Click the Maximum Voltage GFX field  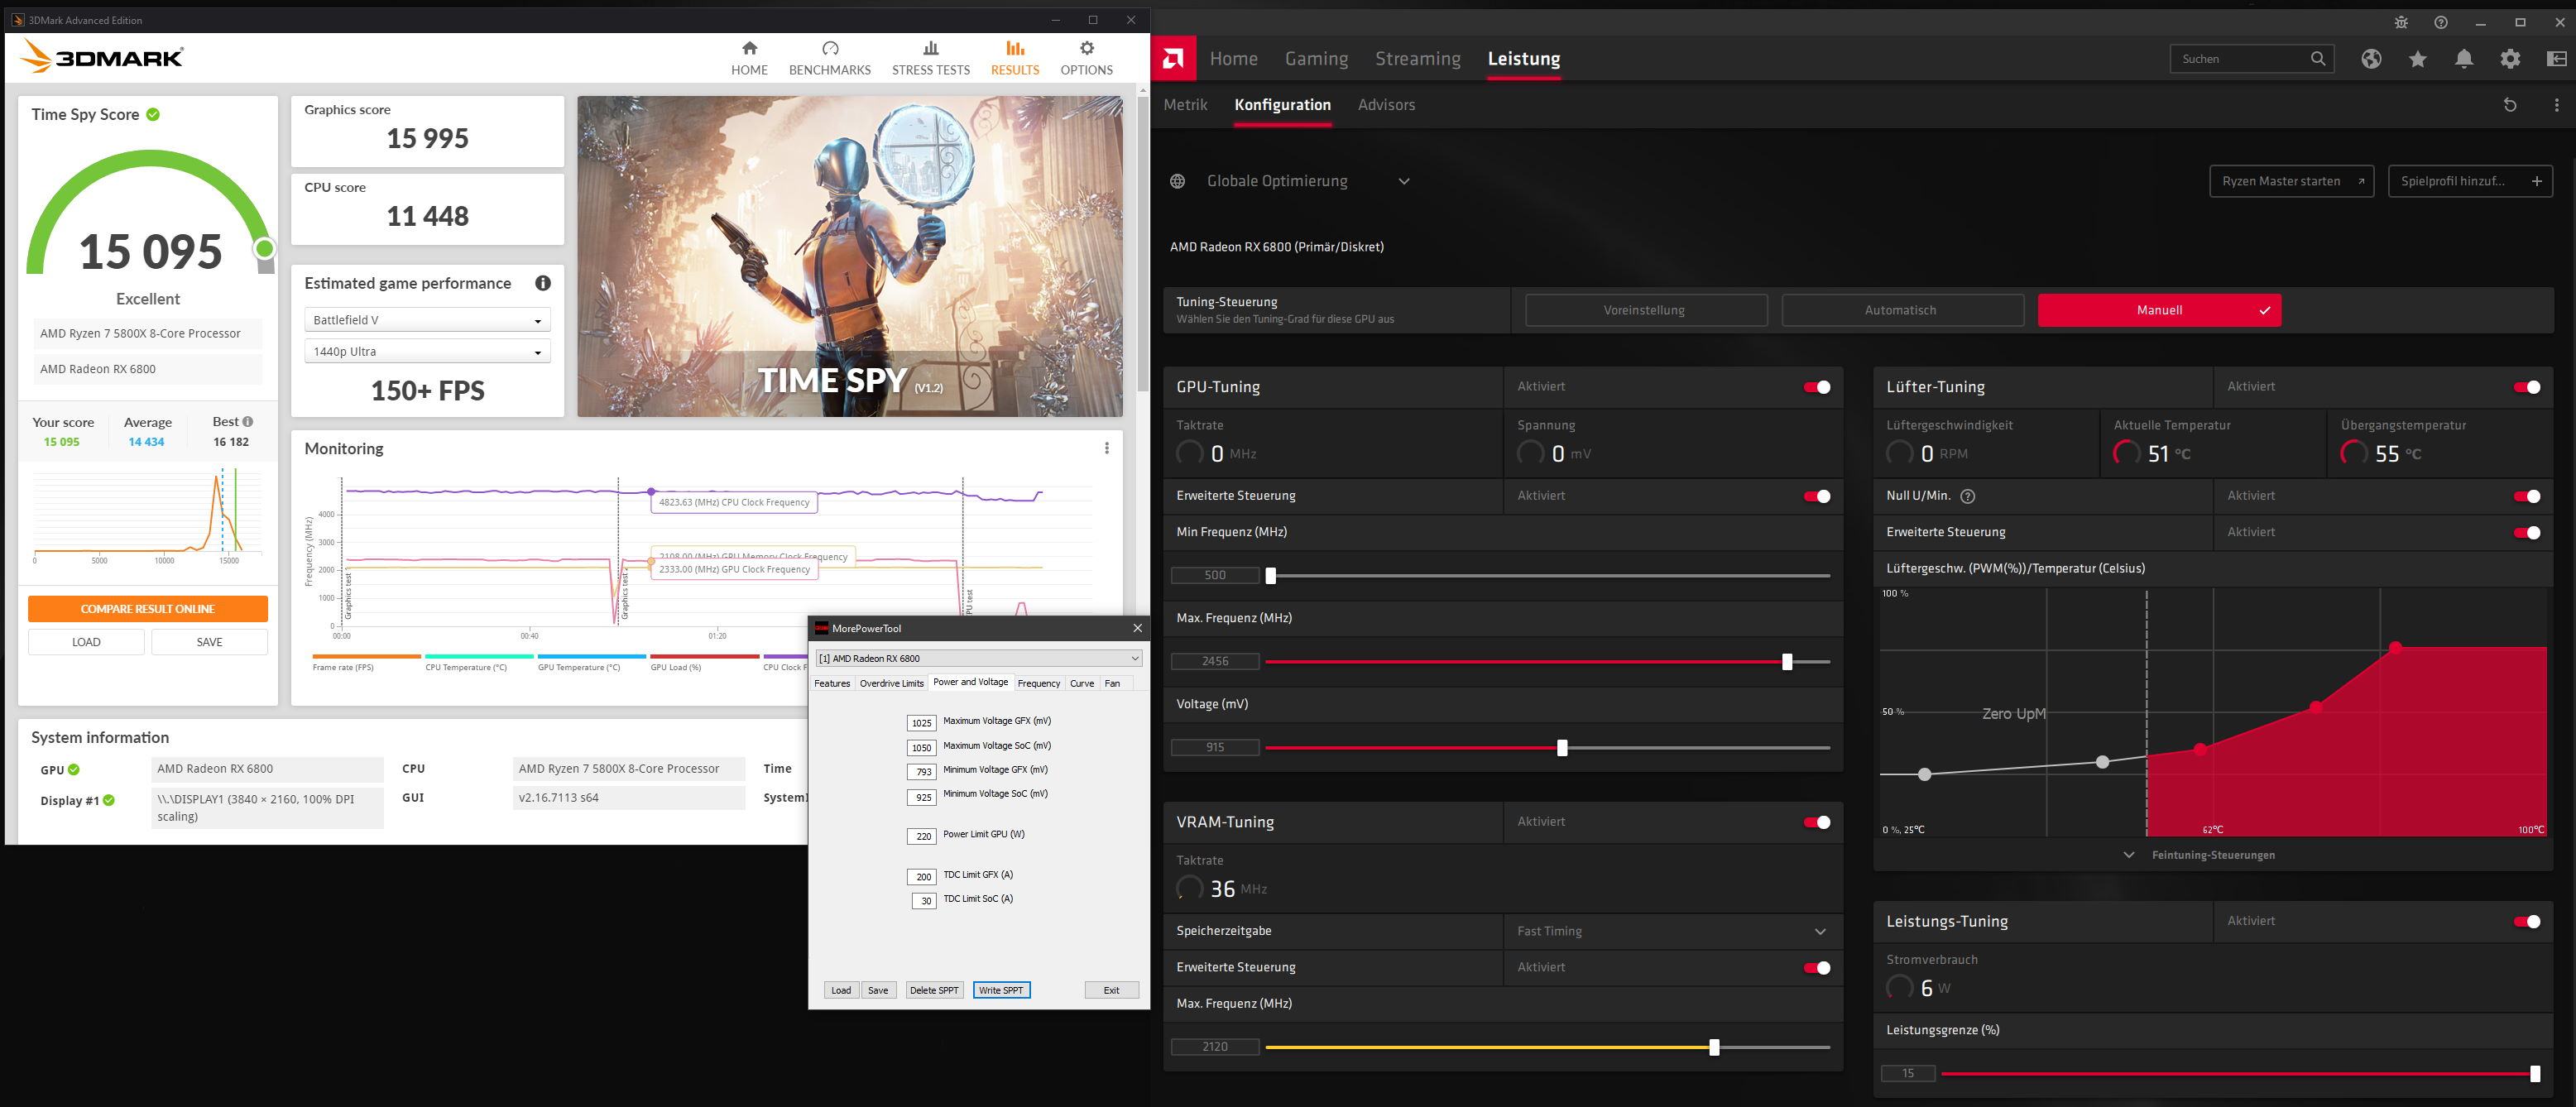point(922,722)
